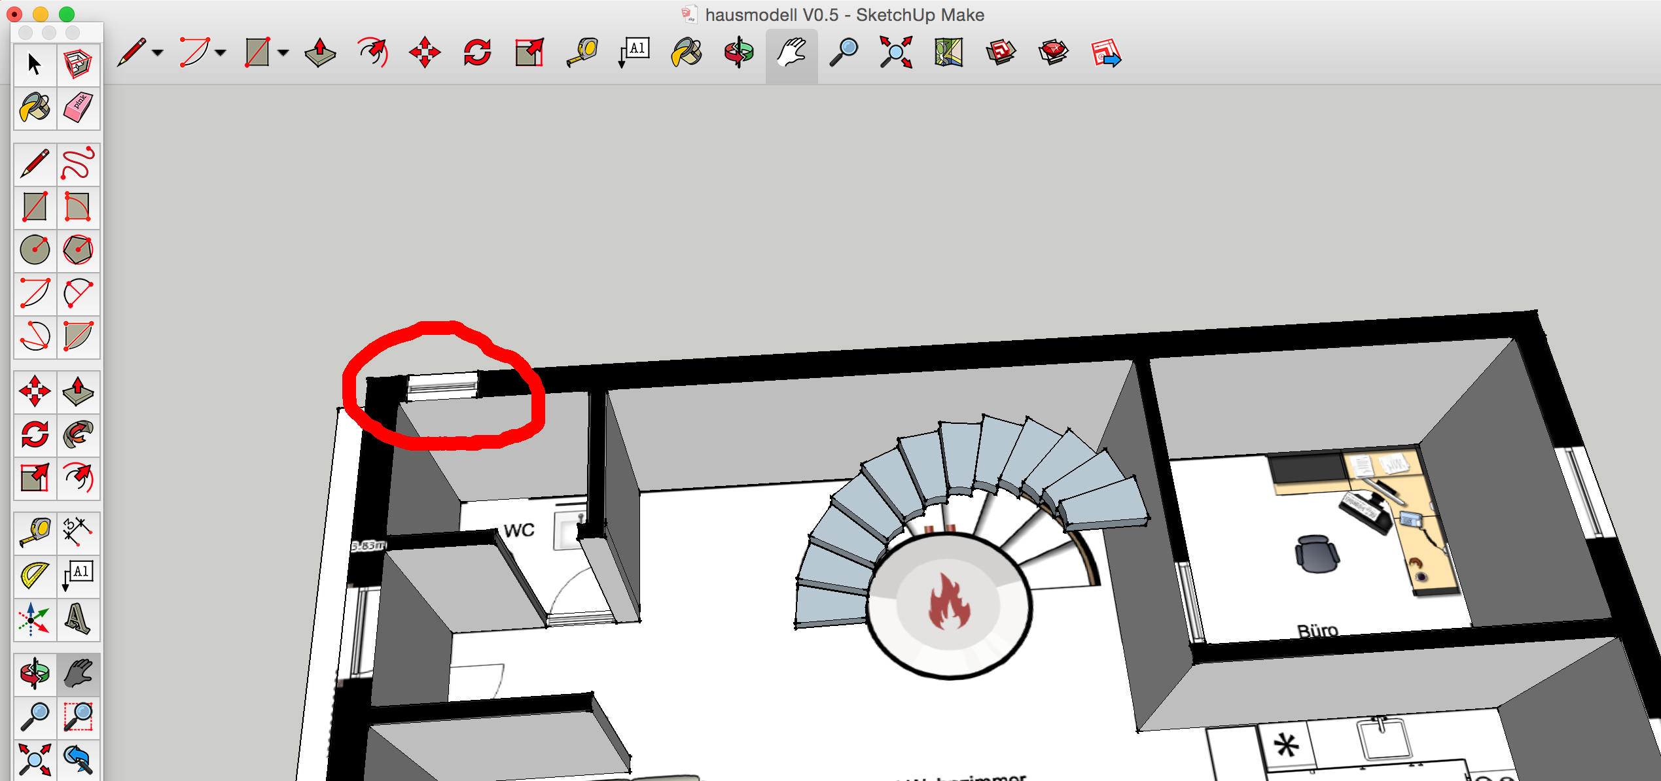The width and height of the screenshot is (1661, 781).
Task: Select the Make Component tool
Action: pyautogui.click(x=78, y=64)
